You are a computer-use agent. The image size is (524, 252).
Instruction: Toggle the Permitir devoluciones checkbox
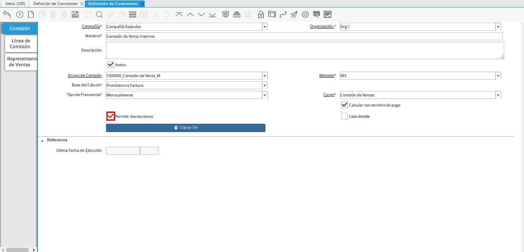click(110, 116)
